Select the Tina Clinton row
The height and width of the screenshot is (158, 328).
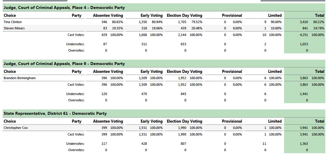pos(164,22)
